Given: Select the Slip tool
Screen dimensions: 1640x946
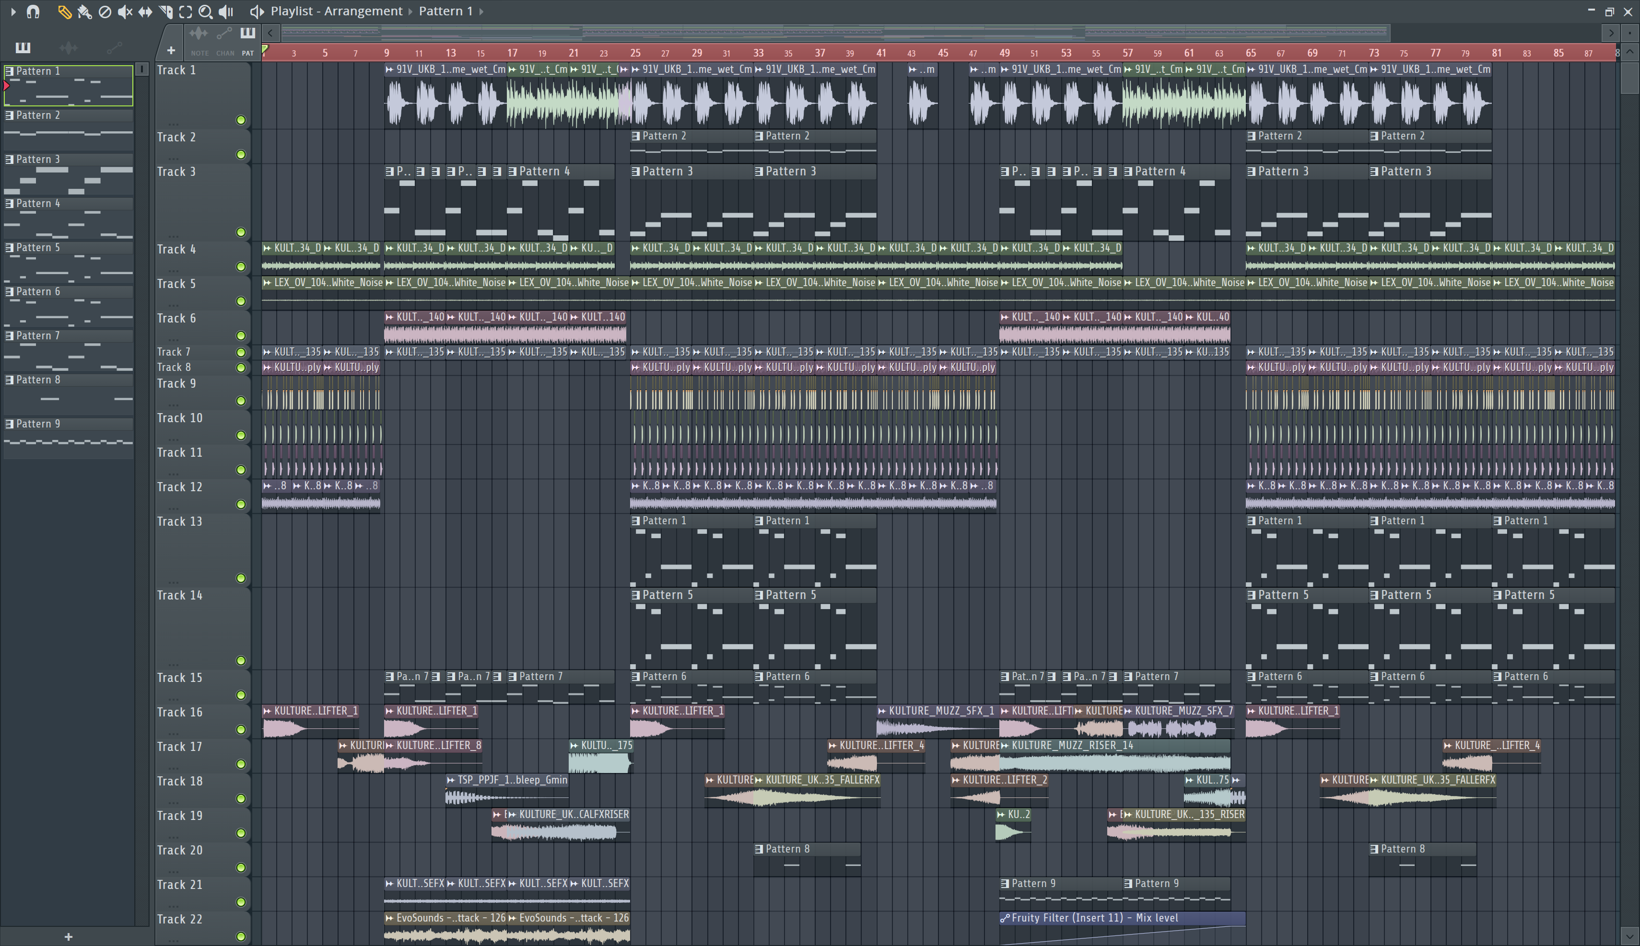Looking at the screenshot, I should (x=145, y=12).
